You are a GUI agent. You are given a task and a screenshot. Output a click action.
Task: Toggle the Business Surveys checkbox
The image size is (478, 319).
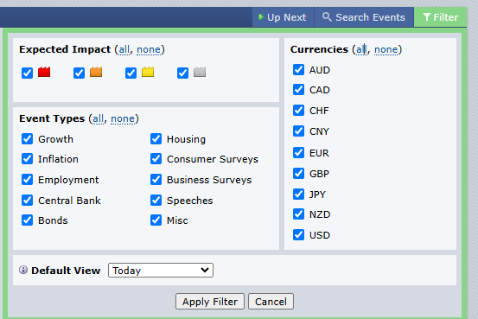coord(156,179)
